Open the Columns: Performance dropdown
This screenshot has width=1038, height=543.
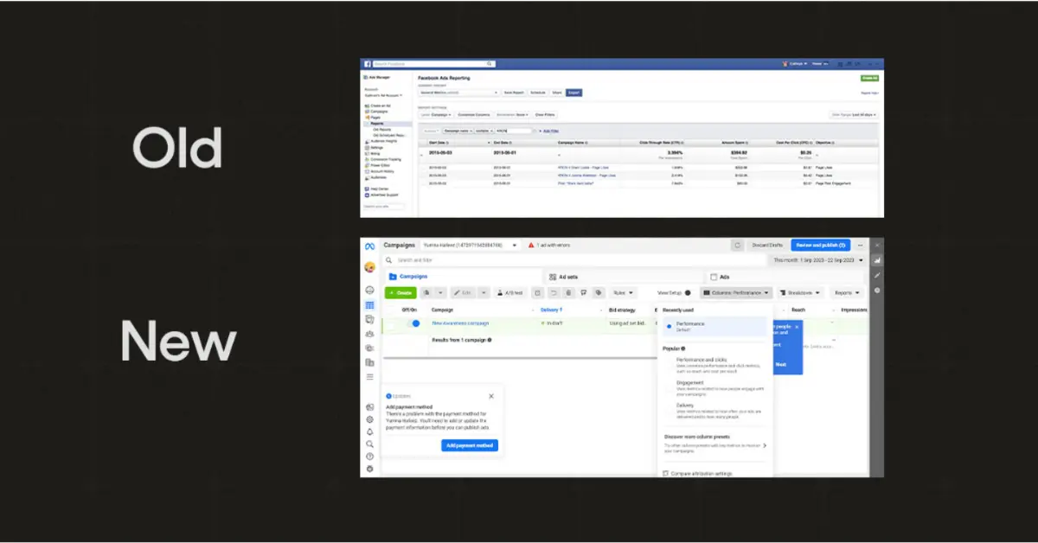pos(736,293)
